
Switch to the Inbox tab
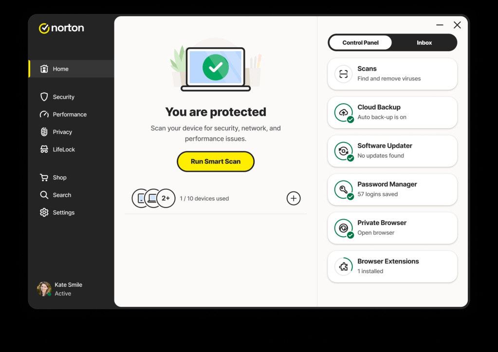[424, 42]
